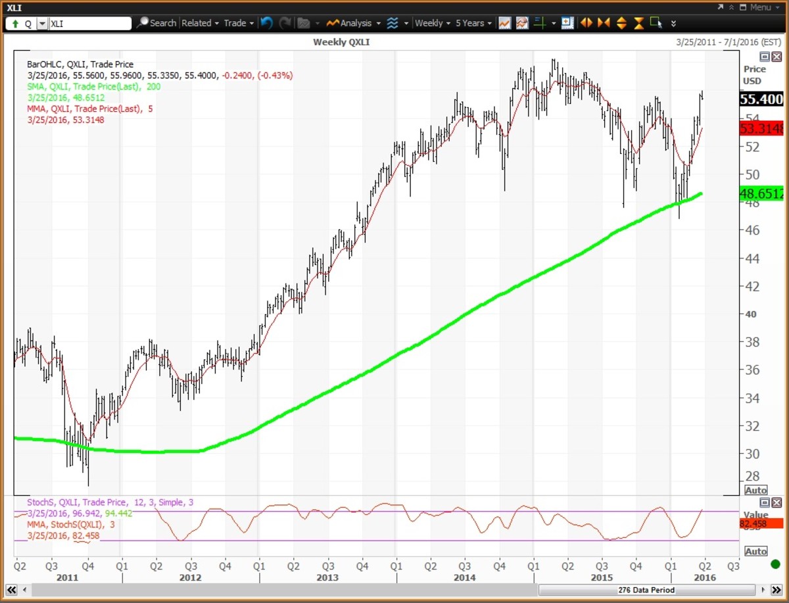This screenshot has width=789, height=603.
Task: Select the green rectangle zoom selection tool
Action: point(656,23)
